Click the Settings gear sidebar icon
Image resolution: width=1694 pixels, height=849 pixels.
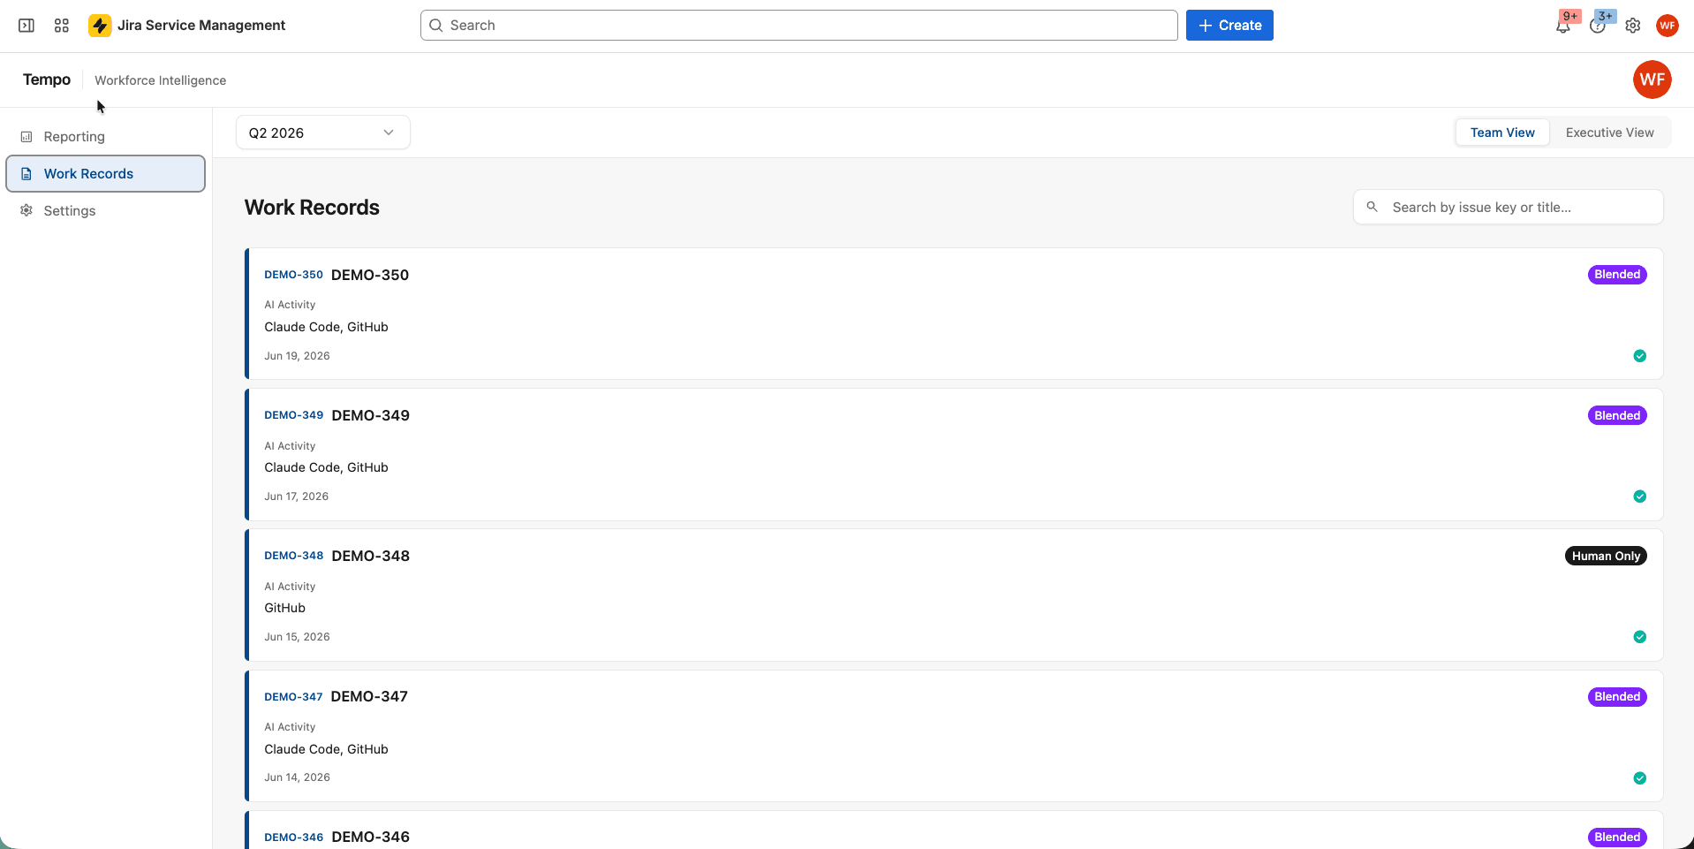(26, 210)
